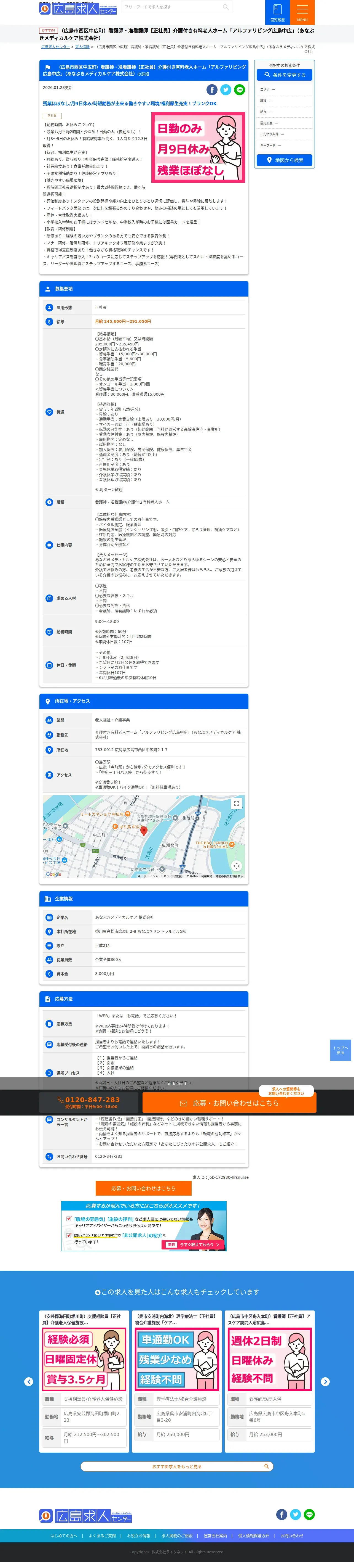The width and height of the screenshot is (354, 1562).
Task: Click 正社員 tag badge above description
Action: point(52,116)
